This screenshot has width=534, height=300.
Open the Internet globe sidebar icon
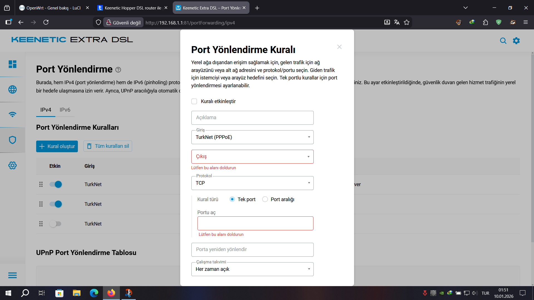click(x=13, y=89)
